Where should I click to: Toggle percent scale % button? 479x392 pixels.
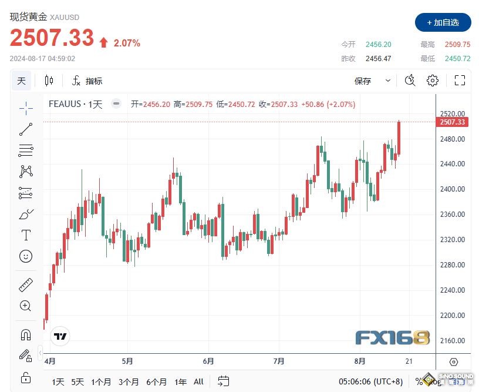click(x=419, y=381)
